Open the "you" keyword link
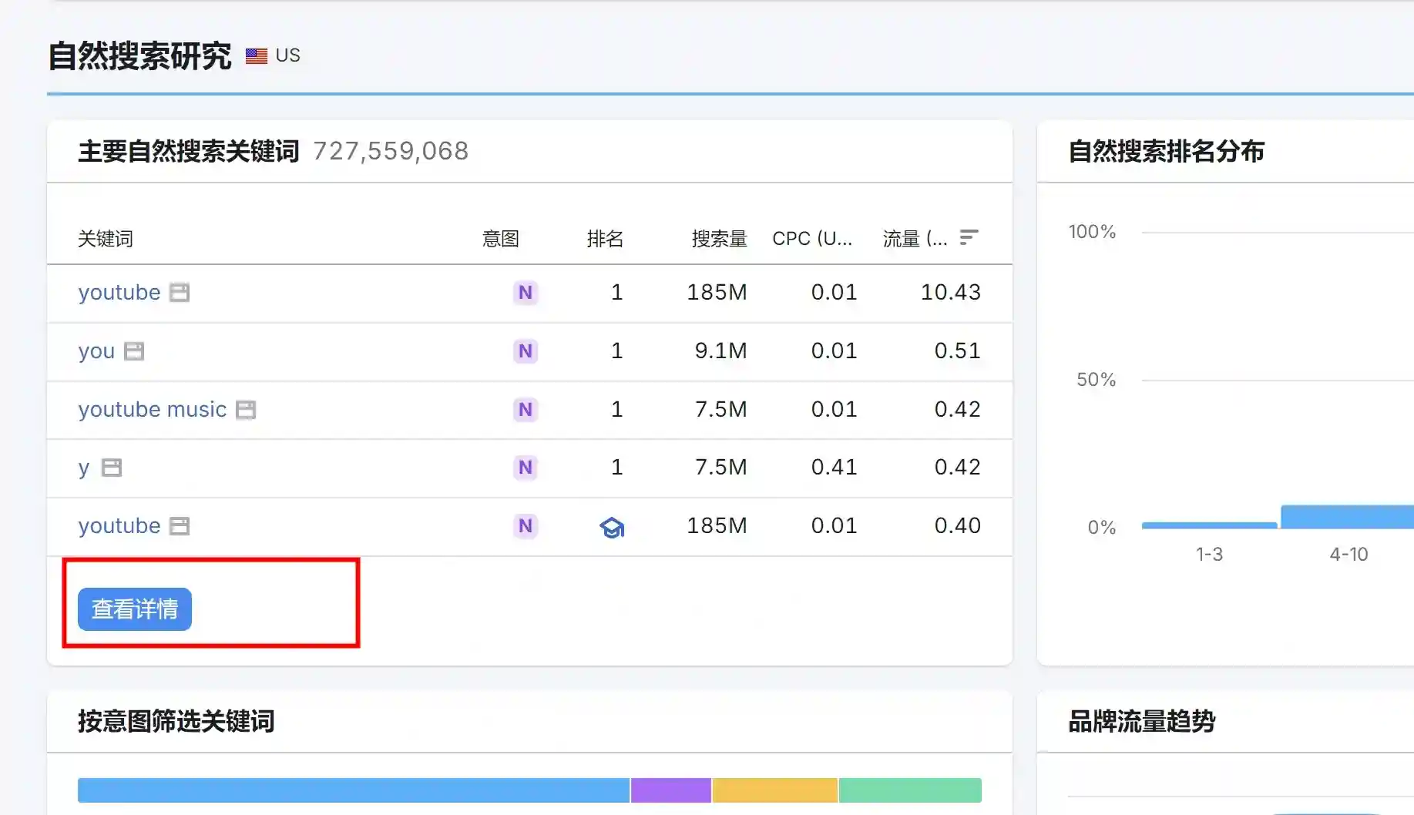 click(96, 351)
